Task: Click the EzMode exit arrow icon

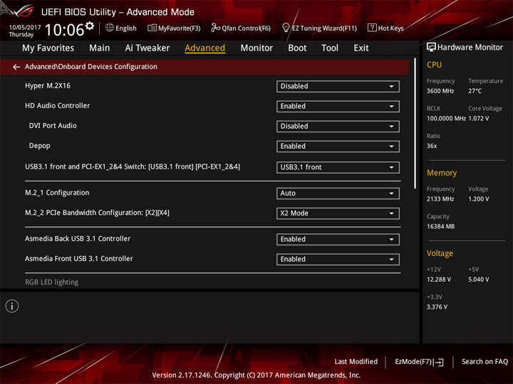Action: [439, 362]
